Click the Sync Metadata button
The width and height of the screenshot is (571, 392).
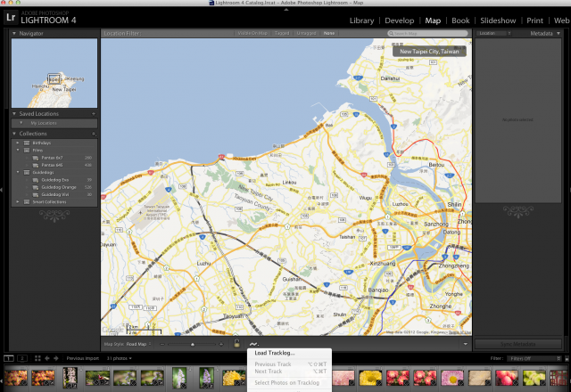tap(517, 344)
